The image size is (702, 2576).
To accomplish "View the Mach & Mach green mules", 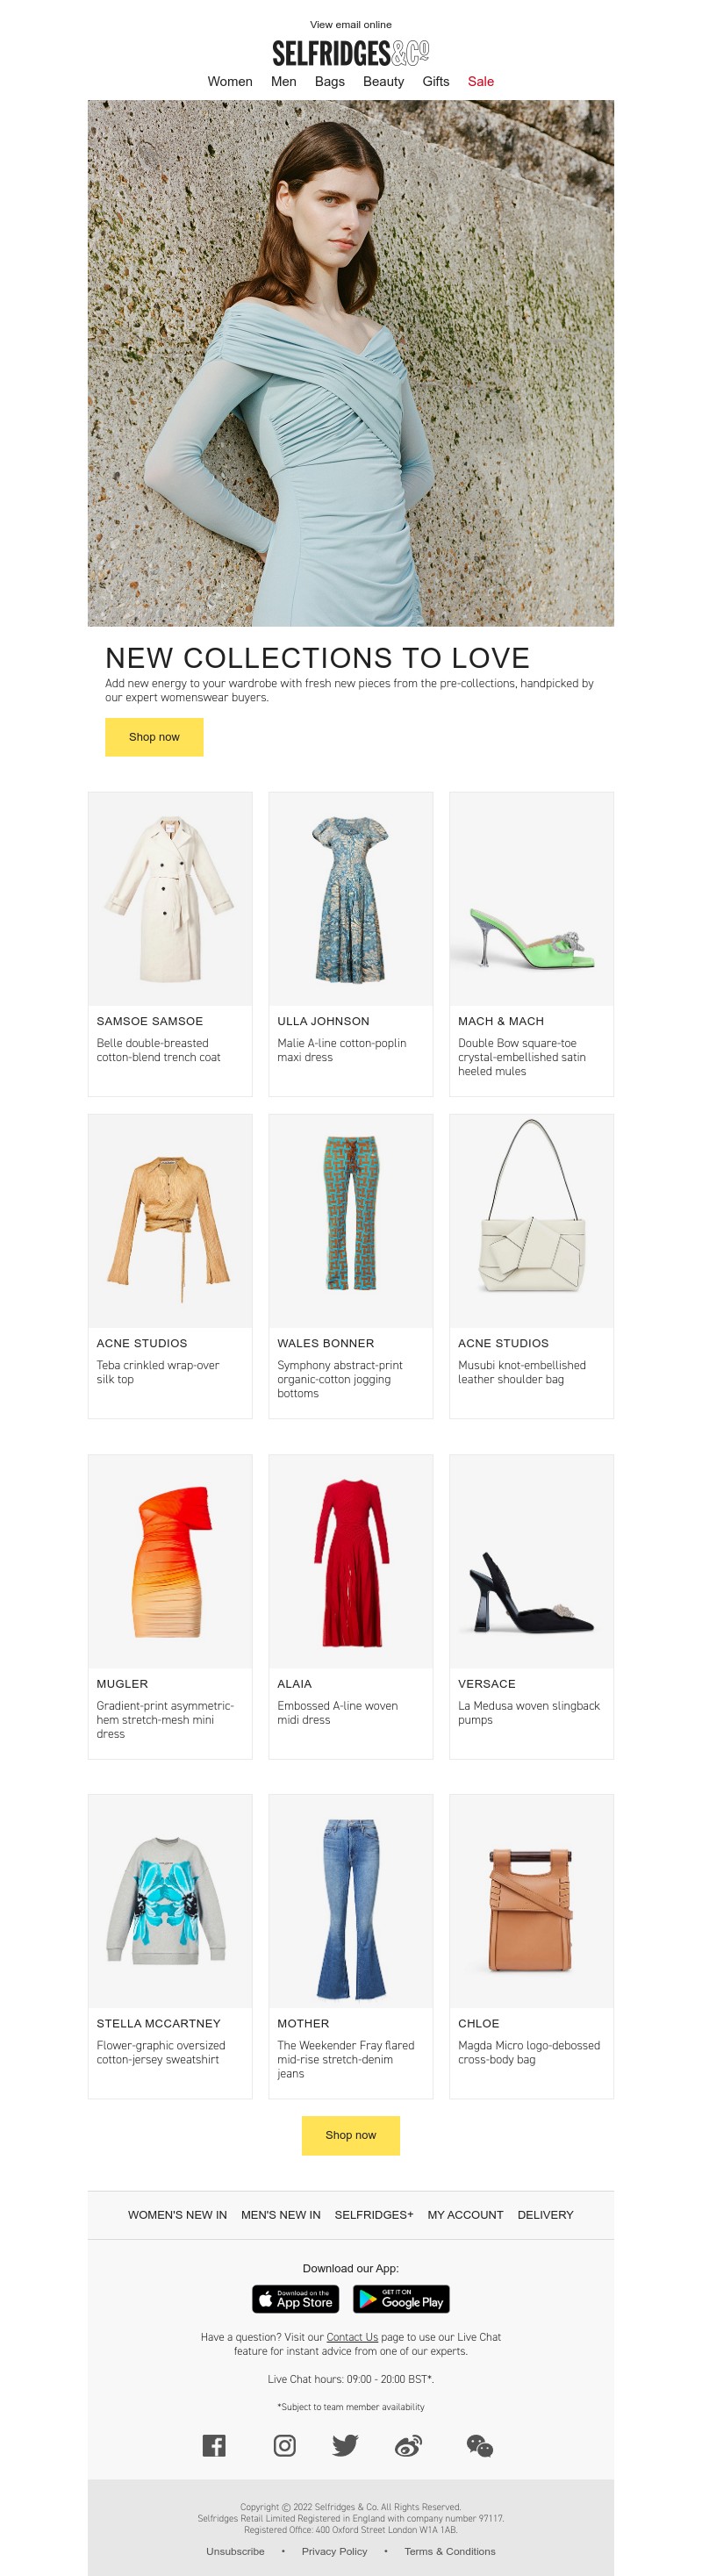I will 531,899.
